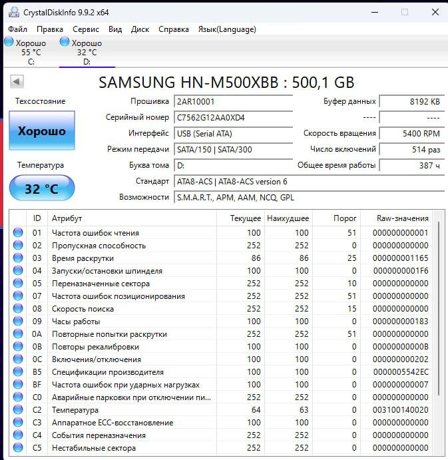Close the CrystalDiskInfo window
This screenshot has width=448, height=460.
[x=435, y=13]
